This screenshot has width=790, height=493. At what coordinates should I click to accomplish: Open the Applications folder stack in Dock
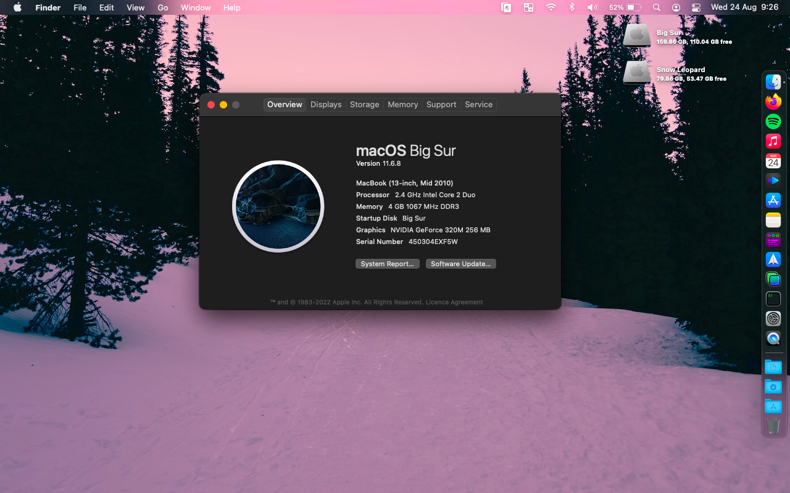pos(773,407)
